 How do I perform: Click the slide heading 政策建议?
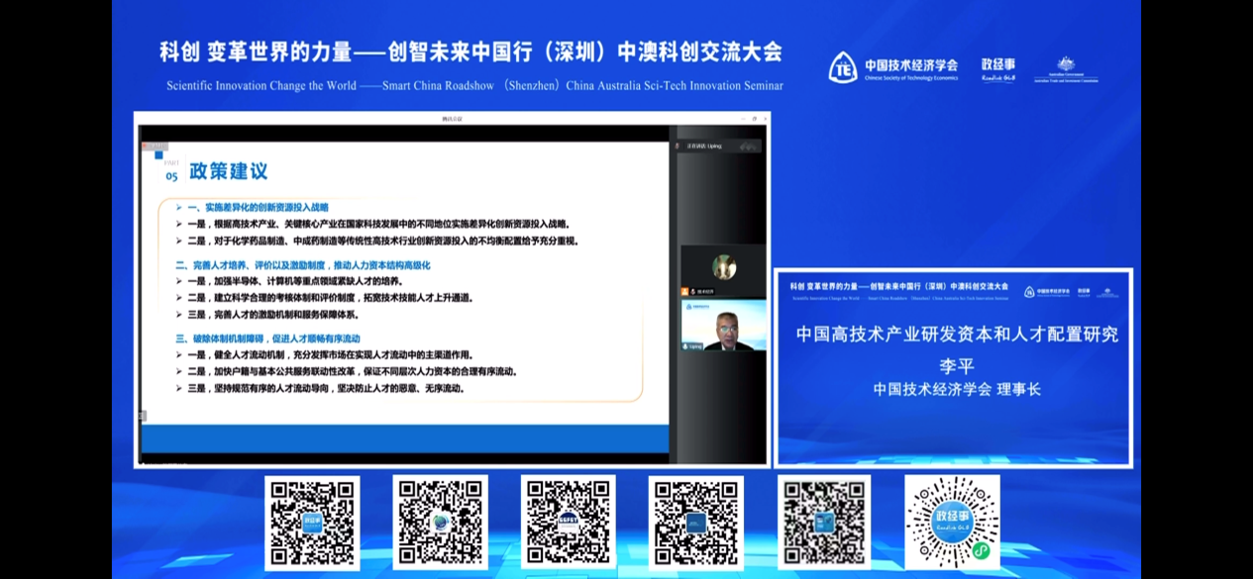(x=229, y=171)
